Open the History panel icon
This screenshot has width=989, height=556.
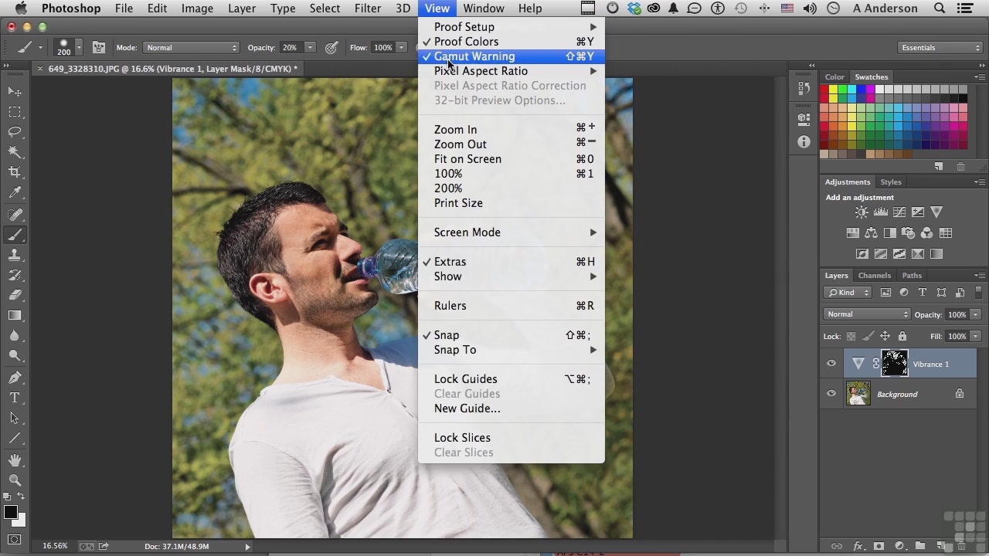tap(804, 89)
